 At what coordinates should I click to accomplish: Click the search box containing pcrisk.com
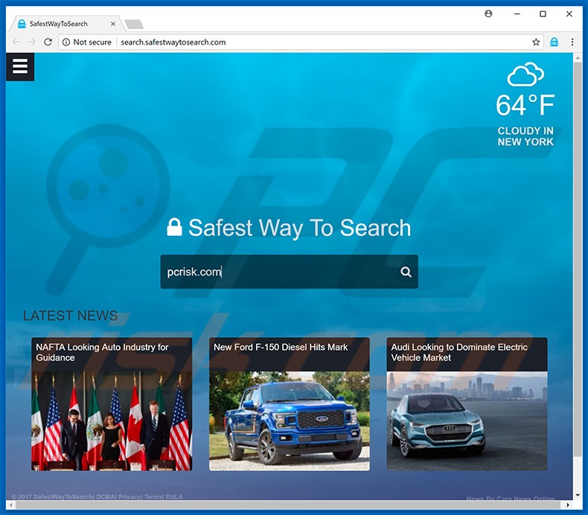pos(289,272)
